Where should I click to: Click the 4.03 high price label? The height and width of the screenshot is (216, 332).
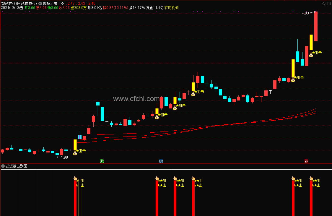[305, 13]
